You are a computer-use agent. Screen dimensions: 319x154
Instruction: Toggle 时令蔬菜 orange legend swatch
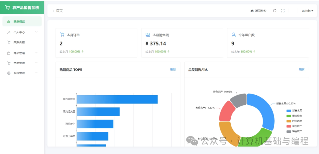coord(289,121)
